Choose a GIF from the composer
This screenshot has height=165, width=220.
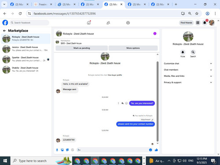(73, 150)
